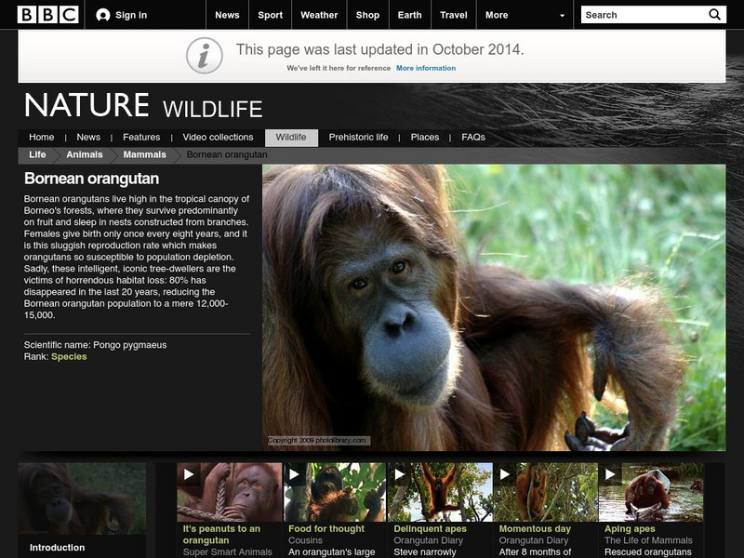The width and height of the screenshot is (744, 558).
Task: Click the 'Bornean orangutan' page heading
Action: (91, 179)
